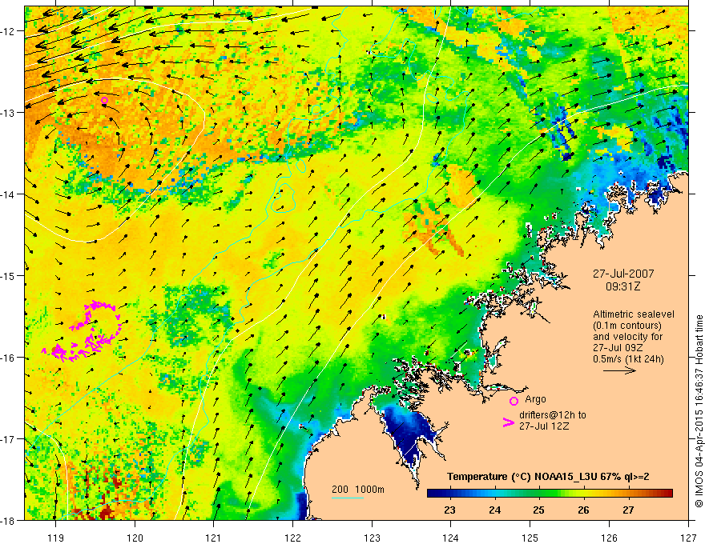
Task: Click the '09:31Z' time text
Action: [622, 286]
